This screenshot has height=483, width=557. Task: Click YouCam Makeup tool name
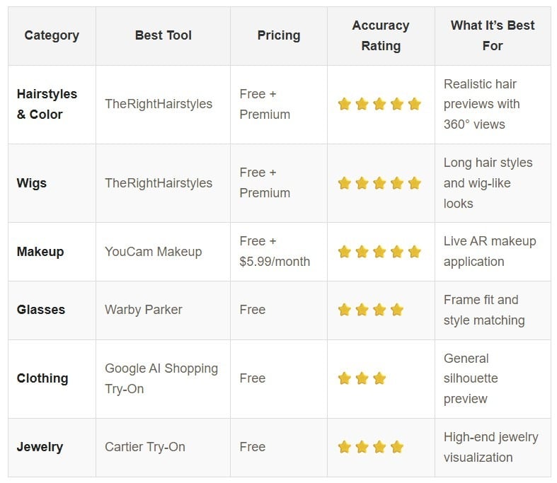154,252
